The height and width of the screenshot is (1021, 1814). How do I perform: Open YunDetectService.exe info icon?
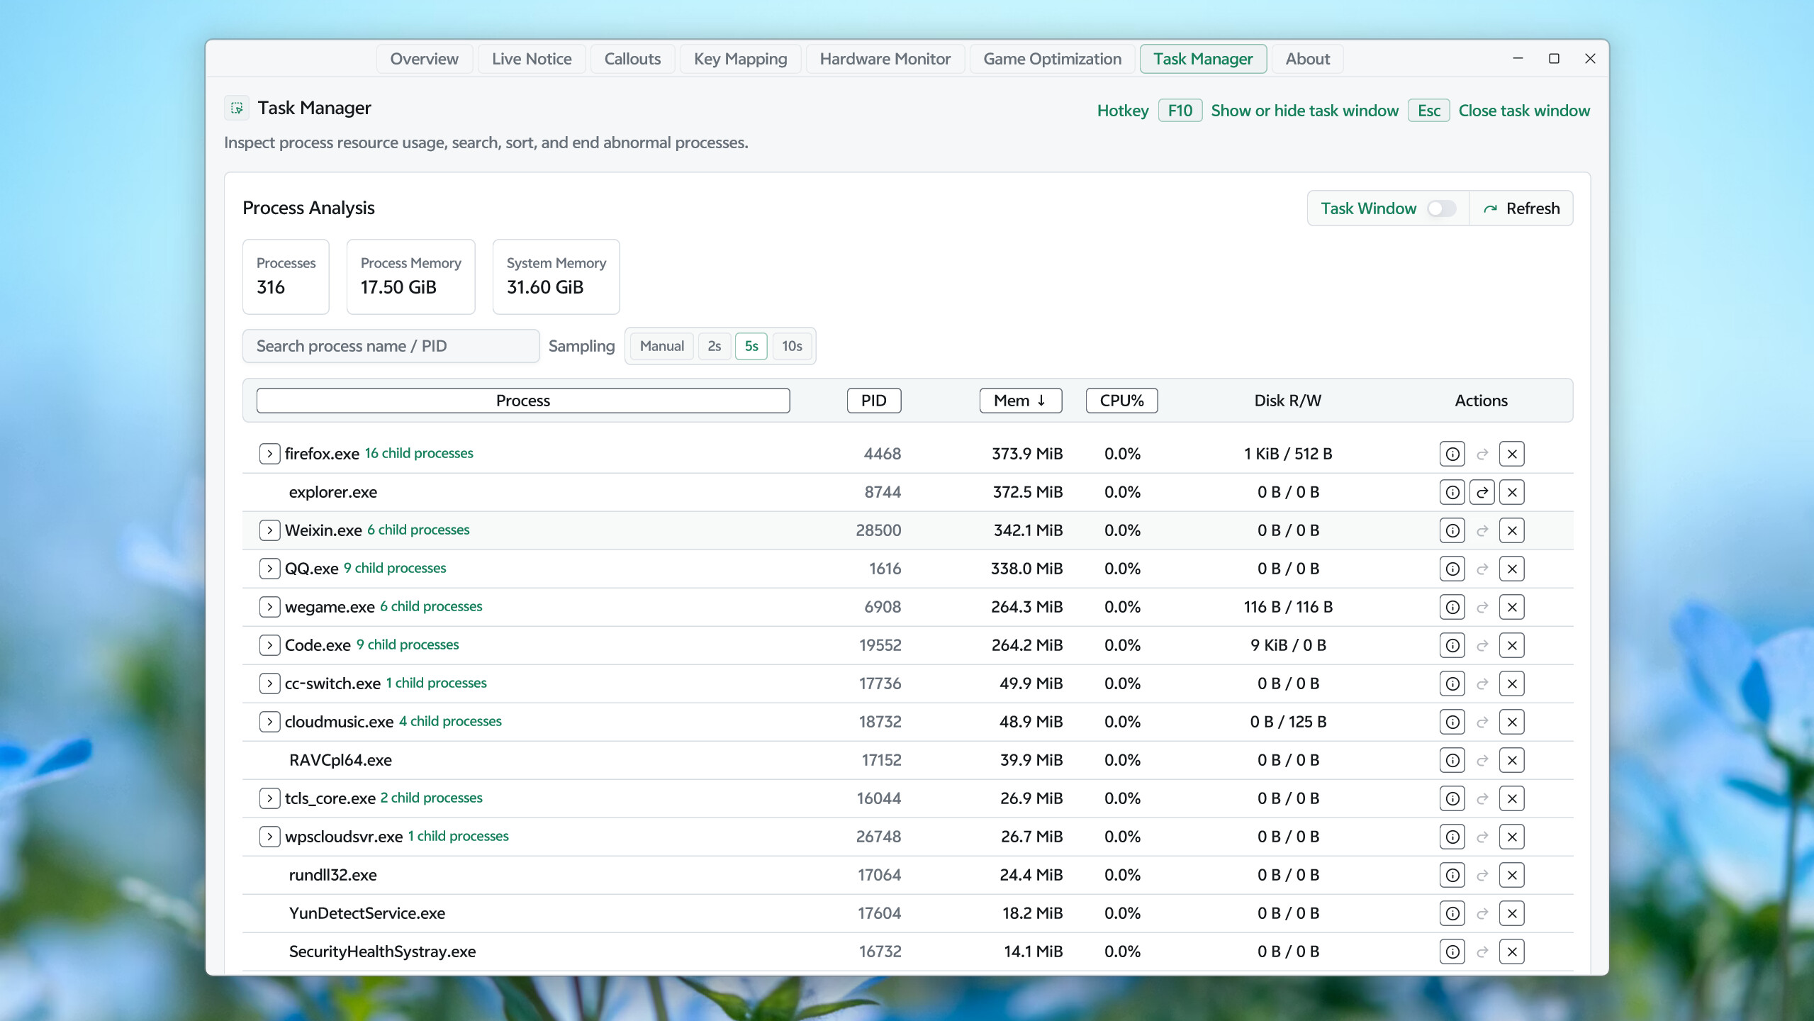pyautogui.click(x=1452, y=913)
